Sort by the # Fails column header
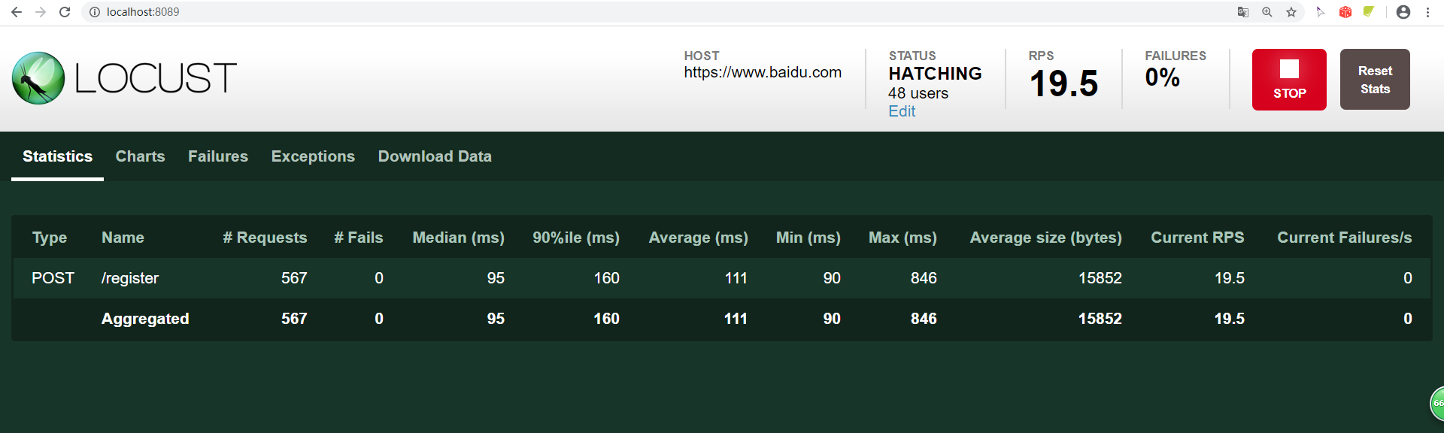This screenshot has width=1444, height=433. 359,238
